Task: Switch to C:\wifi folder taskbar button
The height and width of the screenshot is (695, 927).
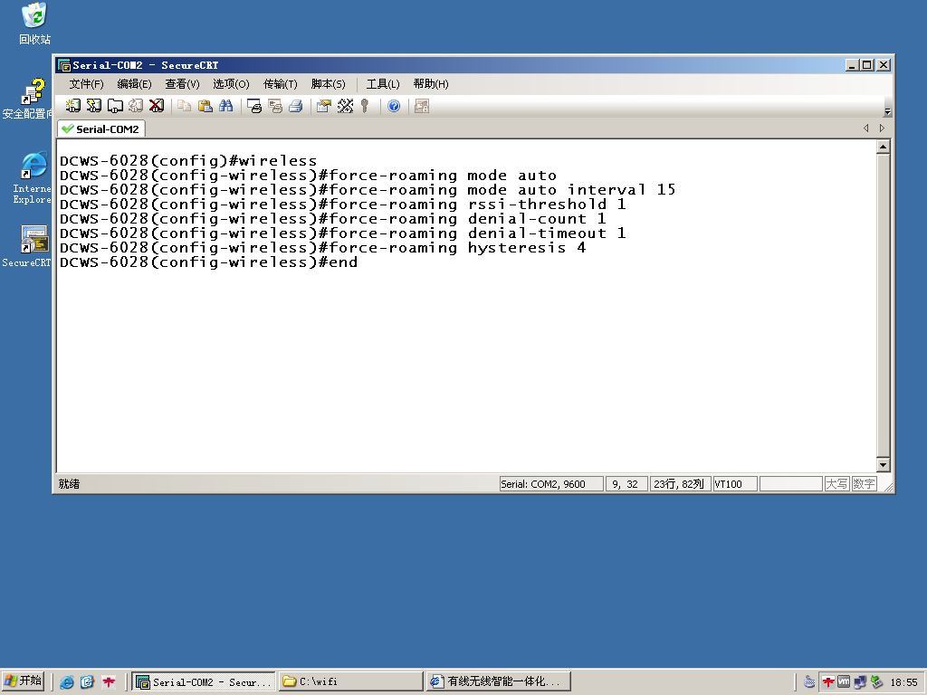Action: (351, 681)
